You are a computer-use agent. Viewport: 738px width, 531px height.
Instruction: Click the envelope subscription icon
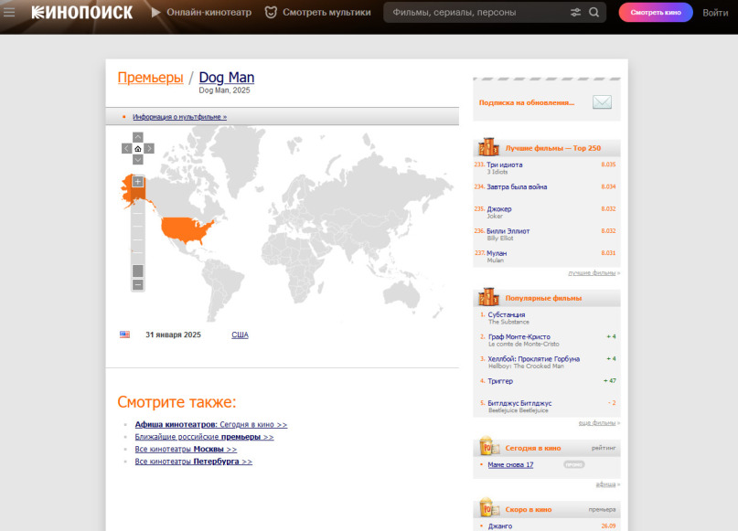pyautogui.click(x=602, y=102)
